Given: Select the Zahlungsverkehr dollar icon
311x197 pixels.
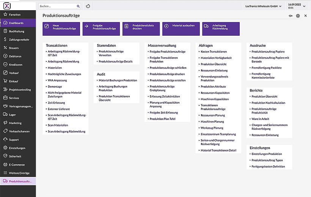Looking at the screenshot, I should click(5, 39).
